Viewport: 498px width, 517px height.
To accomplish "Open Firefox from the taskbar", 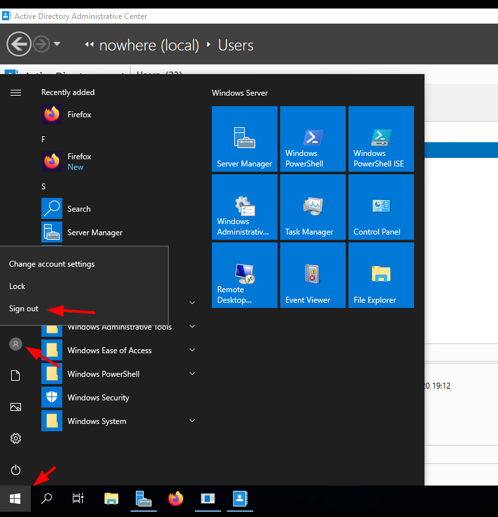I will (x=176, y=499).
